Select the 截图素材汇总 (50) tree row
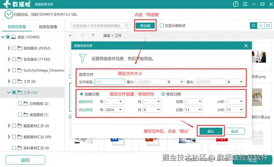Image resolution: width=274 pixels, height=167 pixels. 32,137
